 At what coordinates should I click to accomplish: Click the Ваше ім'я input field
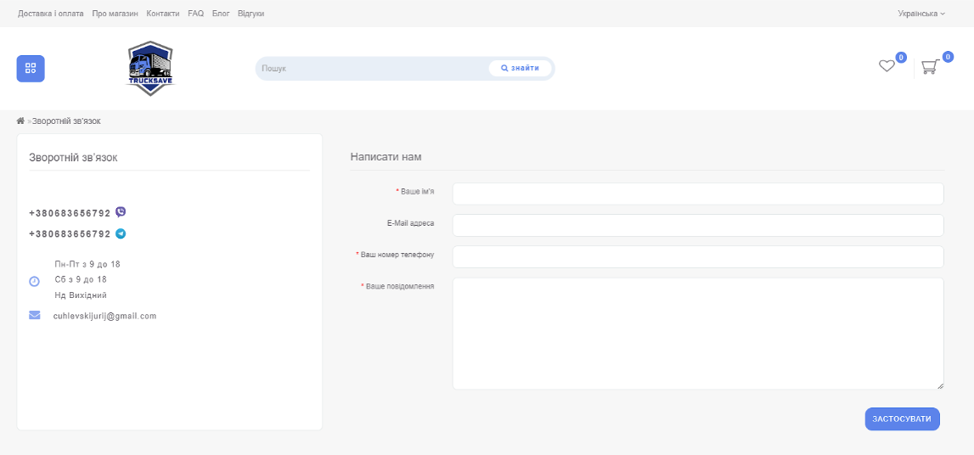pos(697,194)
